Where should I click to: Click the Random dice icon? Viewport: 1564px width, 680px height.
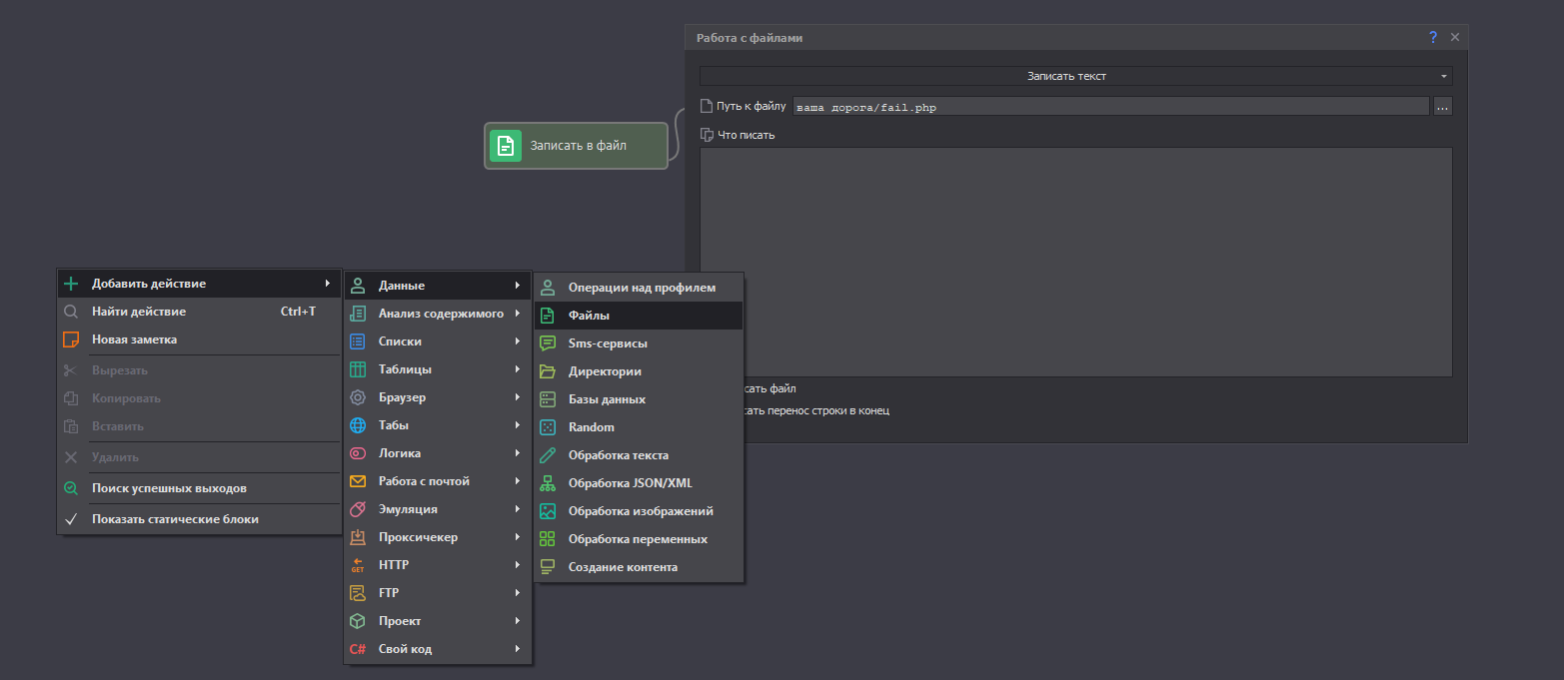[x=547, y=427]
